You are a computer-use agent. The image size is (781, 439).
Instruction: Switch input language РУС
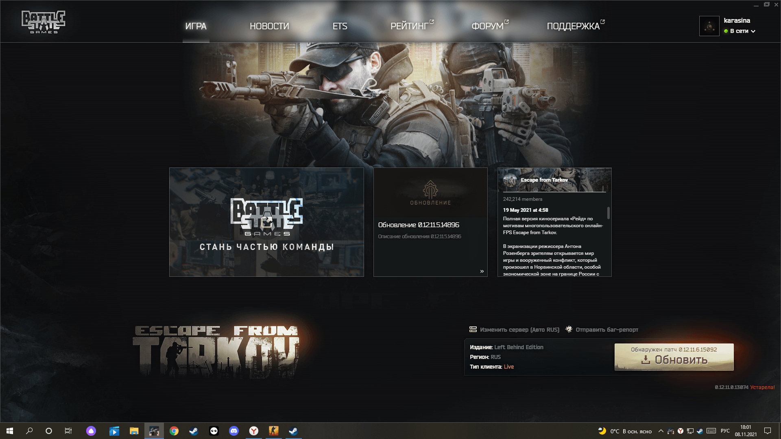coord(725,431)
